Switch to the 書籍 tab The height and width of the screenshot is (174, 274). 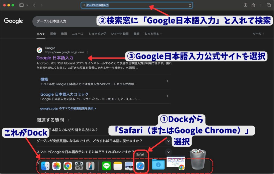pyautogui.click(x=136, y=34)
